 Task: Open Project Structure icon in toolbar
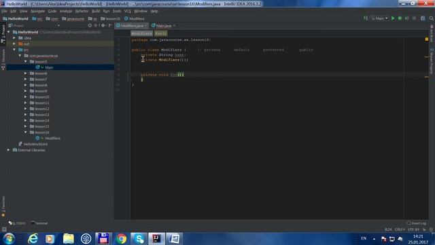click(x=423, y=18)
